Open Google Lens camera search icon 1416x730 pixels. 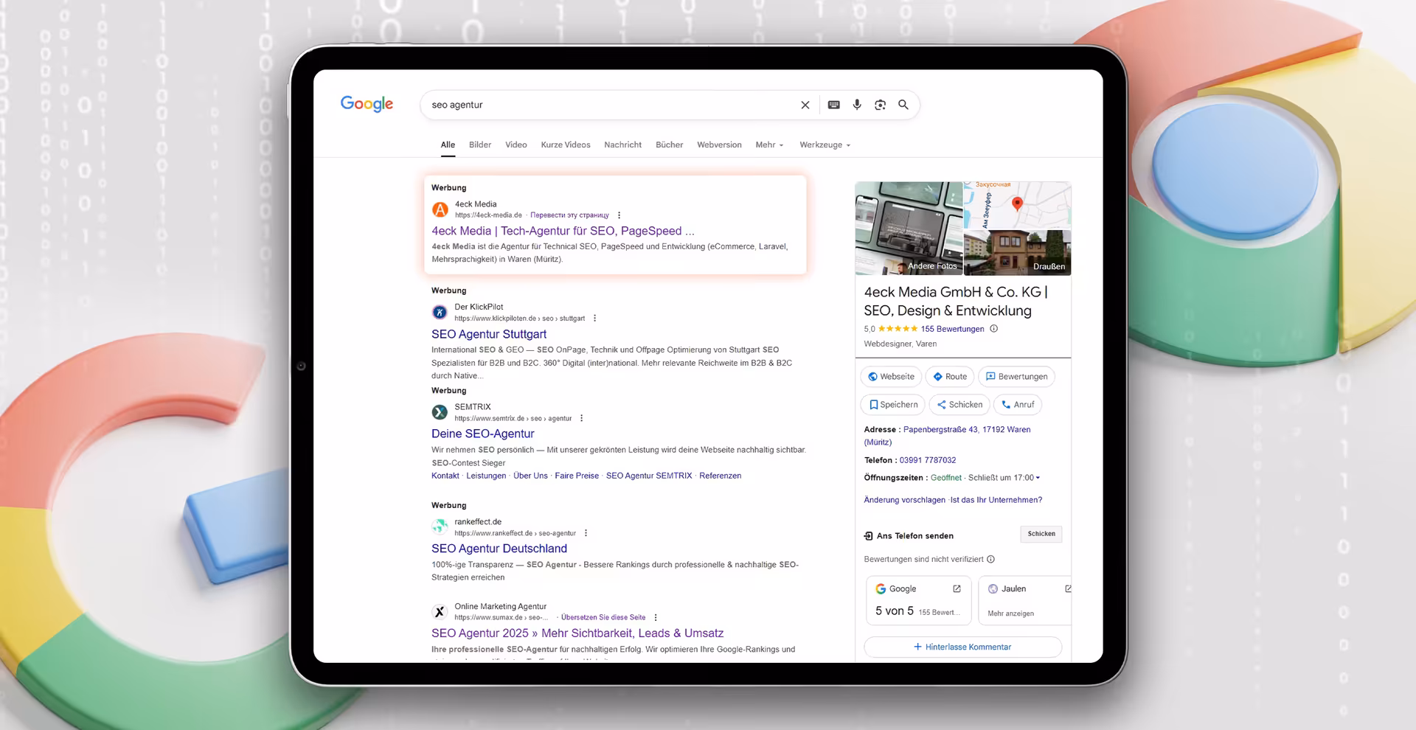(x=880, y=105)
